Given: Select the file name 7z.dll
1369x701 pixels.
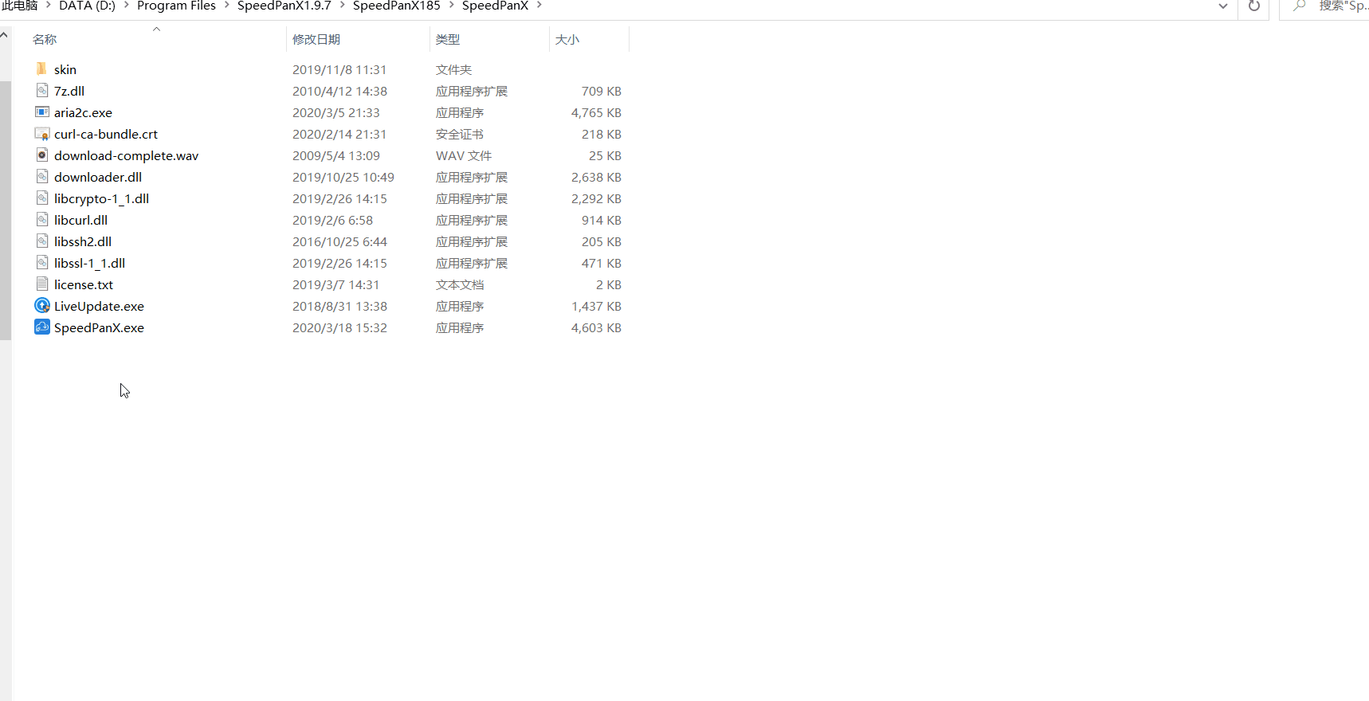Looking at the screenshot, I should (69, 91).
